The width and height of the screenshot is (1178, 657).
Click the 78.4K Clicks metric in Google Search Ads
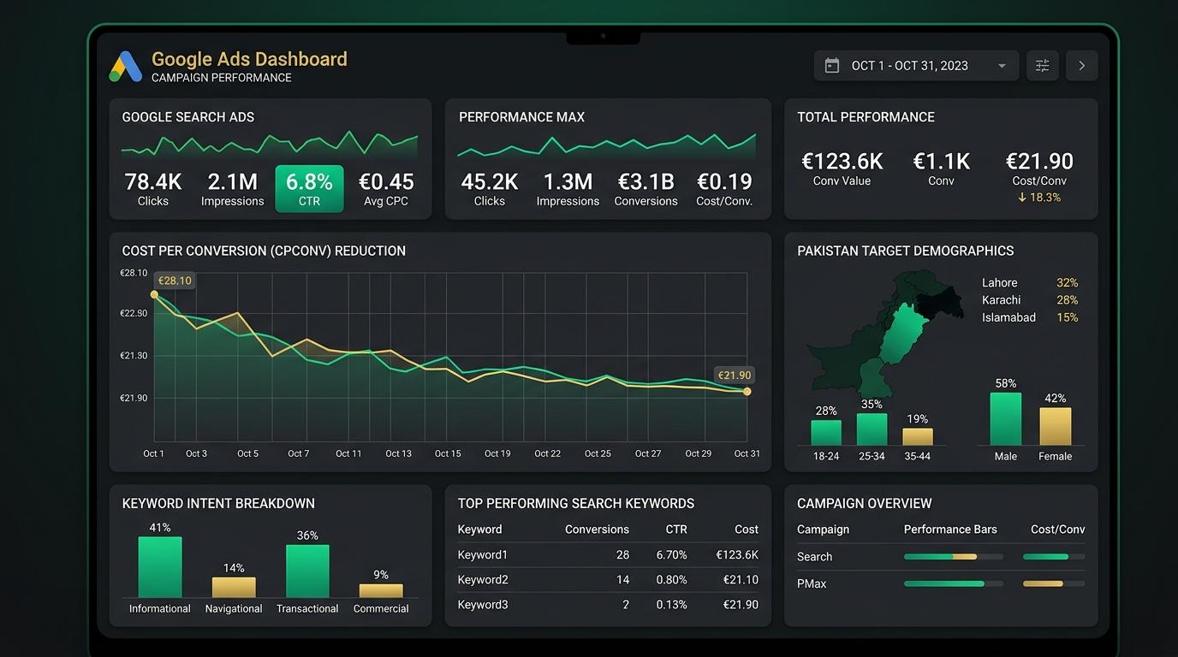pos(153,189)
